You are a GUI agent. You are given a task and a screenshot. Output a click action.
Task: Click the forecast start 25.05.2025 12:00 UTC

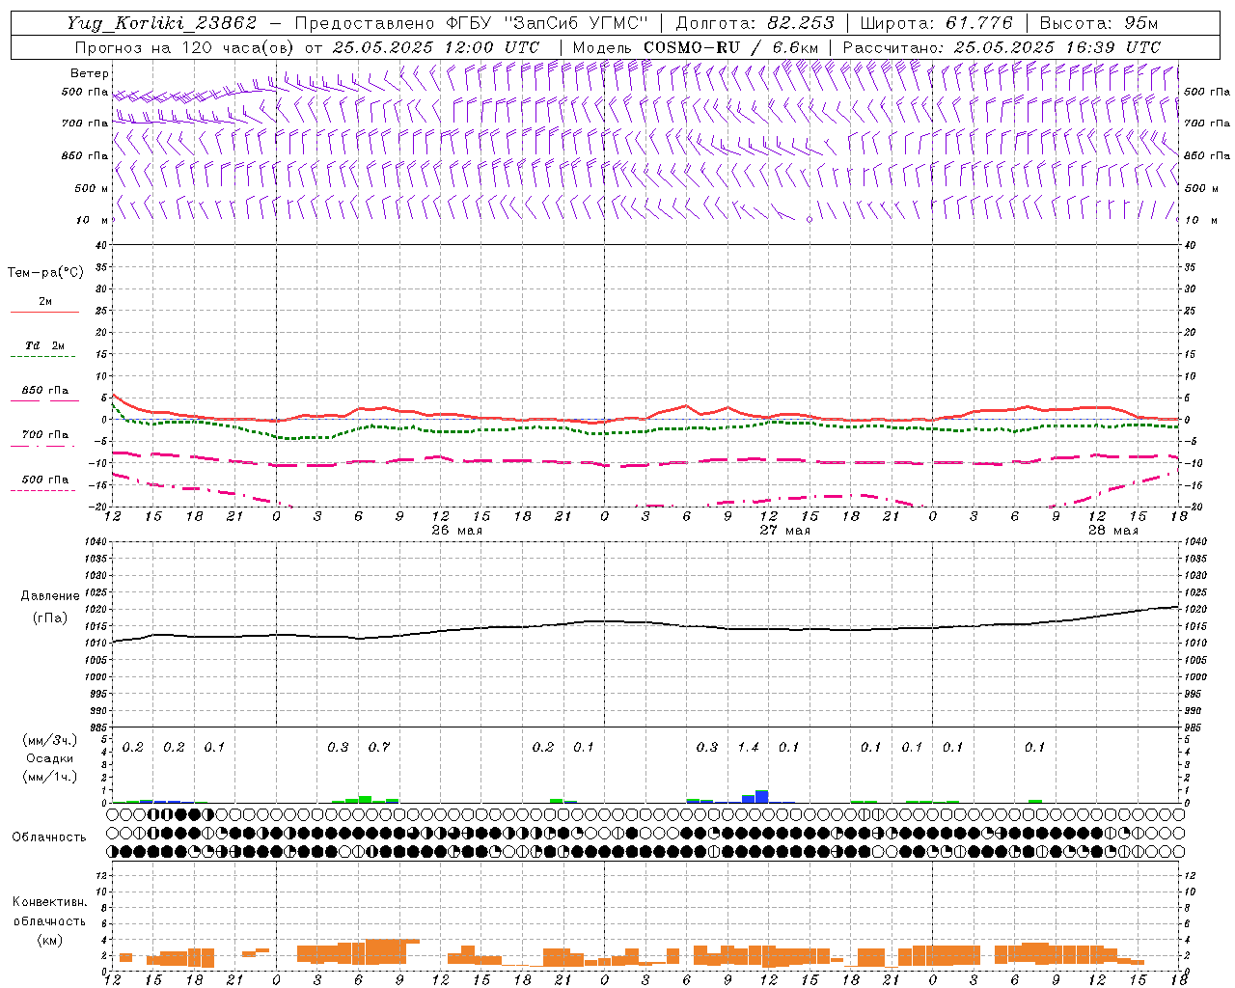(436, 47)
